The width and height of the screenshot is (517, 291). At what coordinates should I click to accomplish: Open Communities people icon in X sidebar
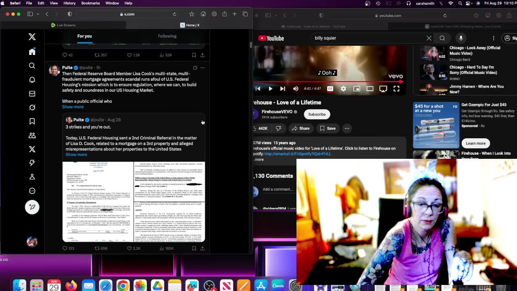tap(32, 135)
